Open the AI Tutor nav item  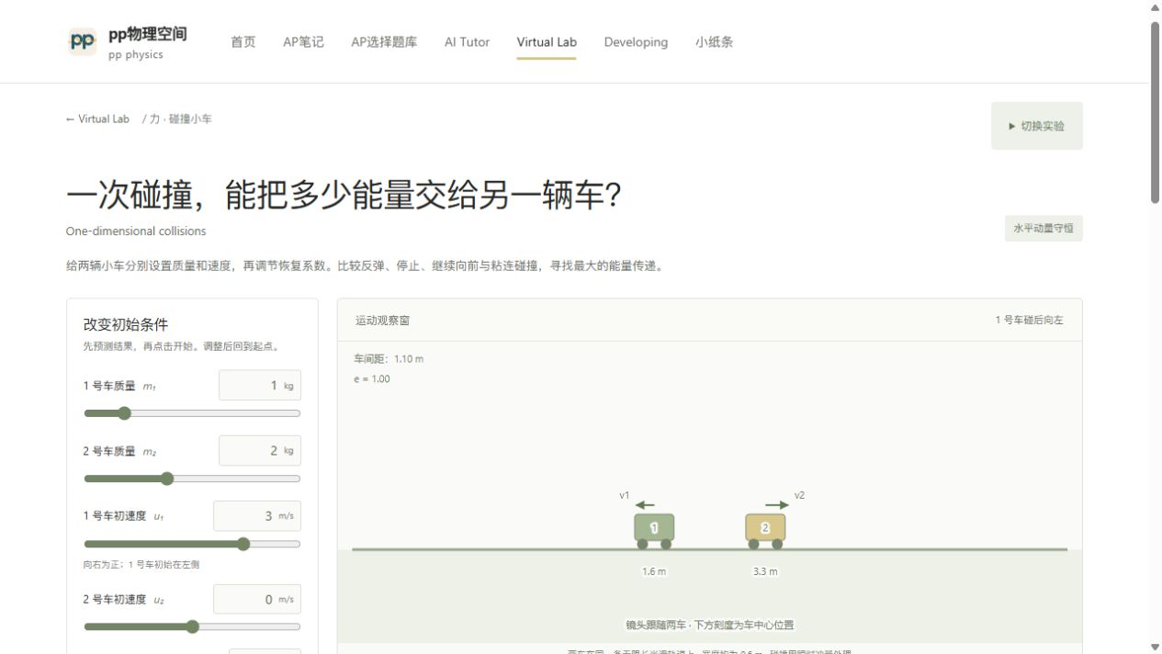click(467, 42)
